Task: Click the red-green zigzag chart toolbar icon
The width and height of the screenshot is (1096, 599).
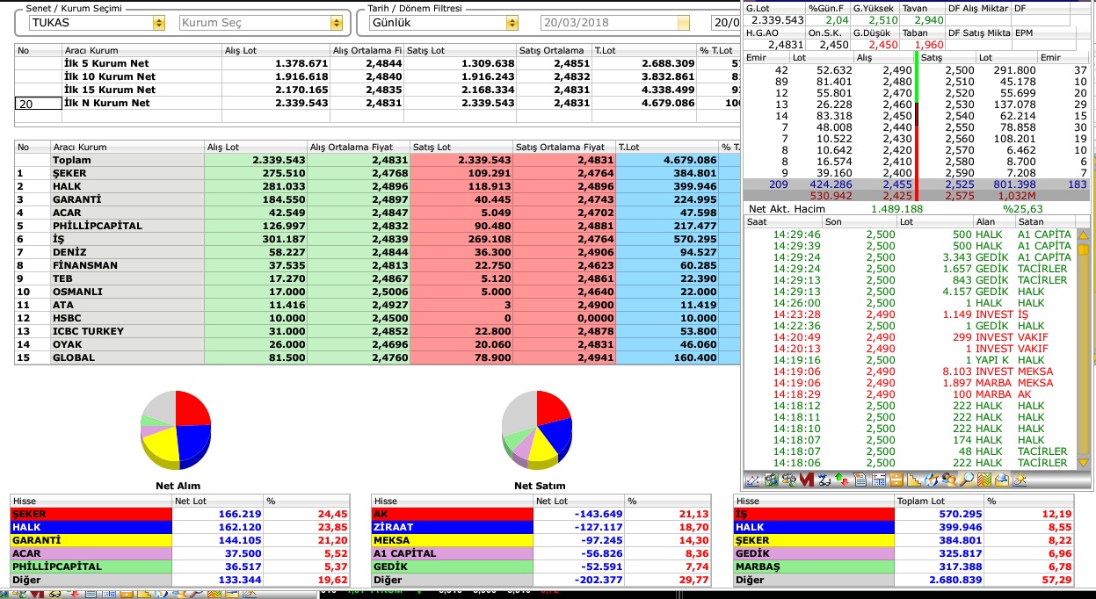Action: pyautogui.click(x=984, y=480)
